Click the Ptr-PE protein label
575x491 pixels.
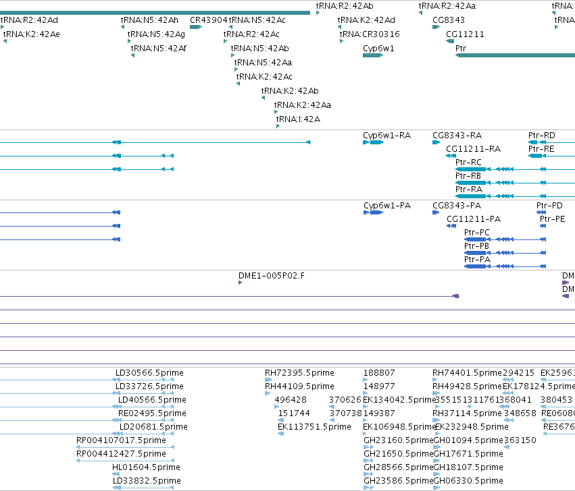[552, 219]
